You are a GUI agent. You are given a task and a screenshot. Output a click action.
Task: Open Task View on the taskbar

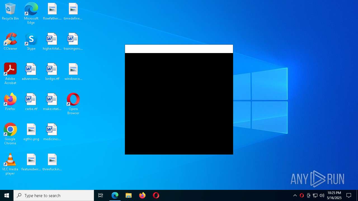click(101, 195)
